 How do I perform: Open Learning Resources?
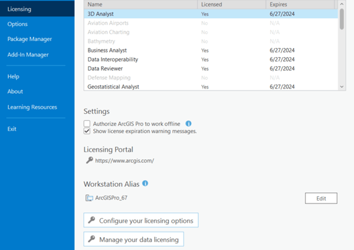pyautogui.click(x=32, y=107)
